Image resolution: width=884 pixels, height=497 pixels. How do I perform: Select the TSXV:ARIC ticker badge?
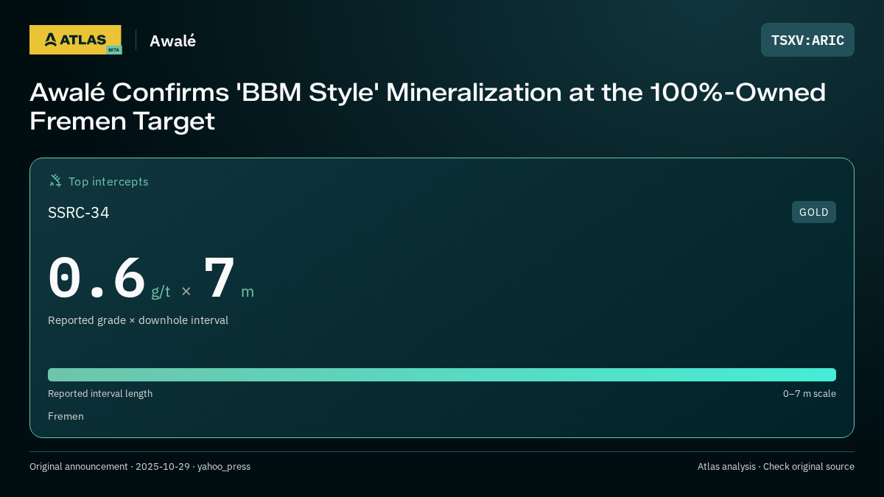point(807,40)
